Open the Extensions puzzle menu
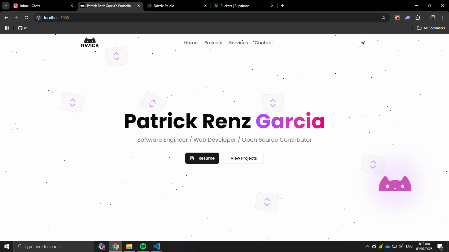The width and height of the screenshot is (449, 252). click(418, 18)
